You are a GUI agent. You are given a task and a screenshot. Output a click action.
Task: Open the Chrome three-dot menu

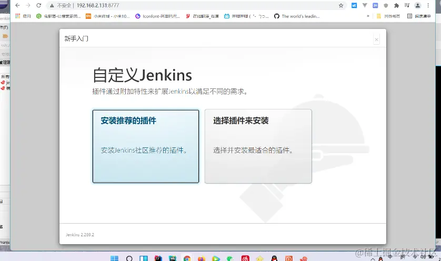click(428, 5)
